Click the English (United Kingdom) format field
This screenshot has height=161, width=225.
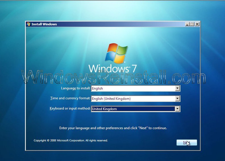click(133, 99)
